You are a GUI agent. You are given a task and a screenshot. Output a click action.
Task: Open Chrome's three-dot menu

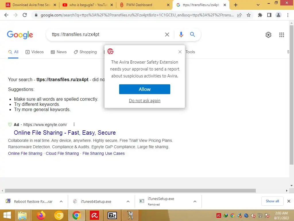[288, 15]
